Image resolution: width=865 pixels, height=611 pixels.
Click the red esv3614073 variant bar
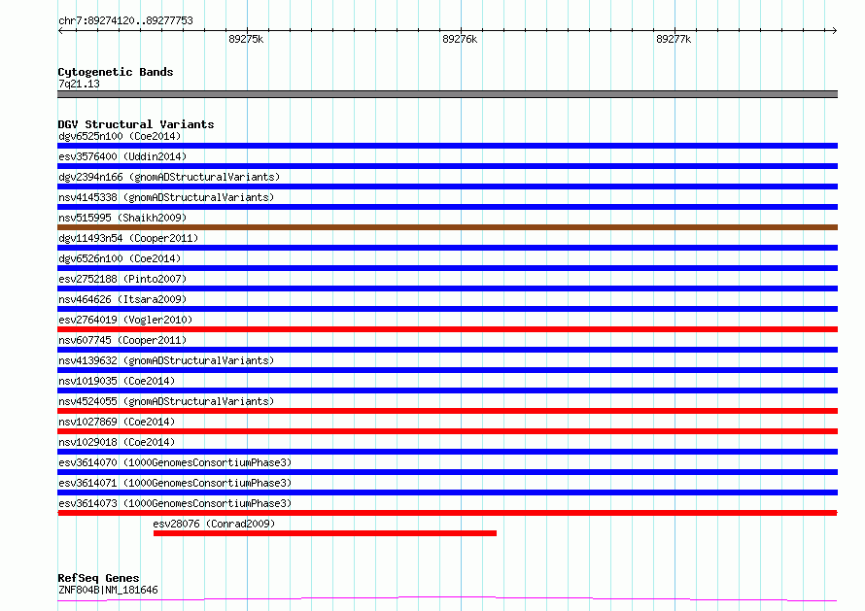[x=447, y=513]
